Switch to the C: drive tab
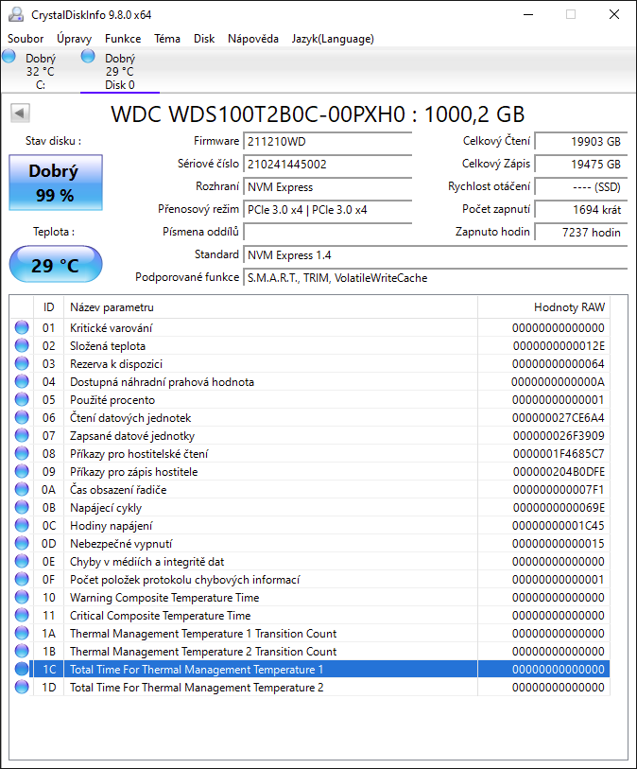 pos(41,71)
